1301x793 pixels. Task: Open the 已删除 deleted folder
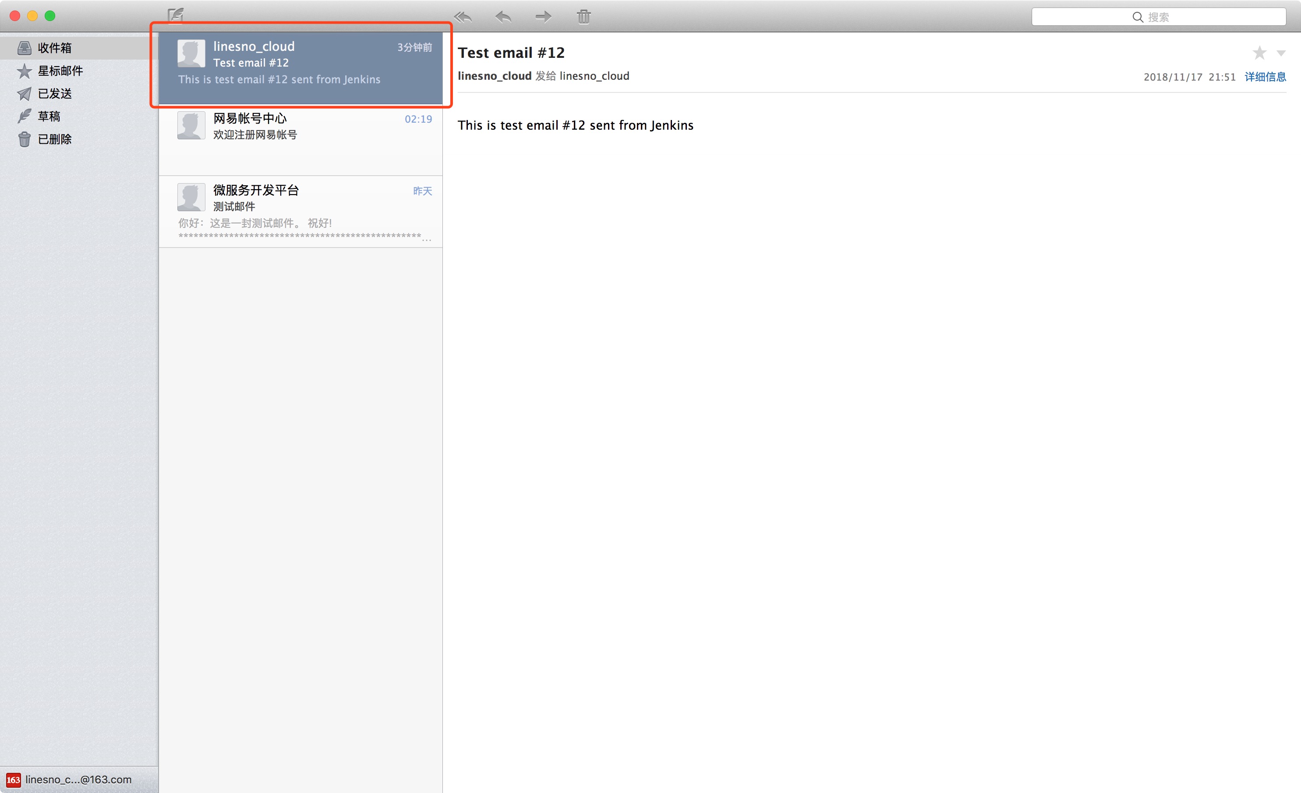(54, 139)
